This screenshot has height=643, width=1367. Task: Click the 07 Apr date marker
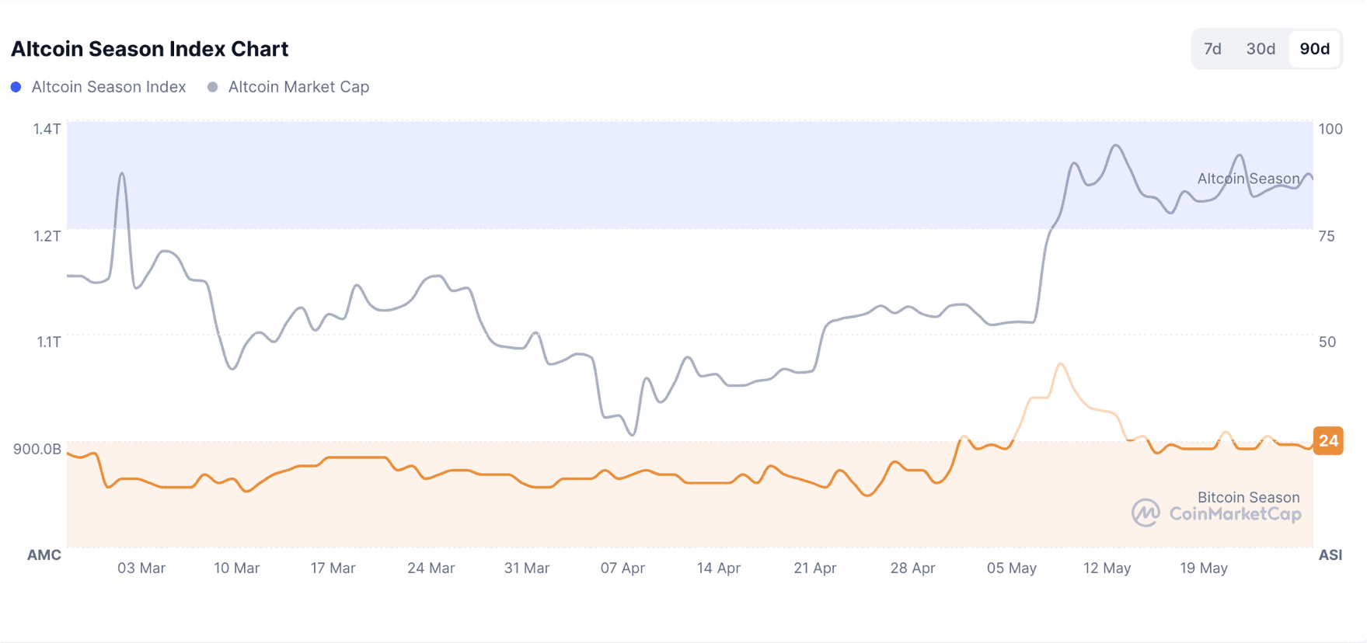pos(622,568)
